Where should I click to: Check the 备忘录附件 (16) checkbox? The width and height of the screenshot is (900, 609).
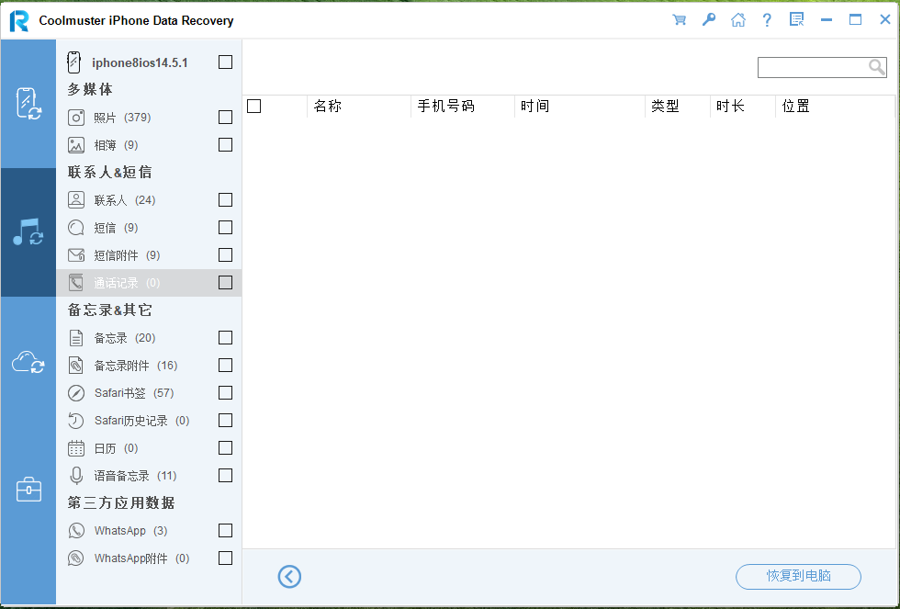(226, 365)
